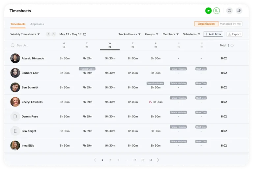Select current pagination page 1
This screenshot has height=170, width=253.
[102, 160]
